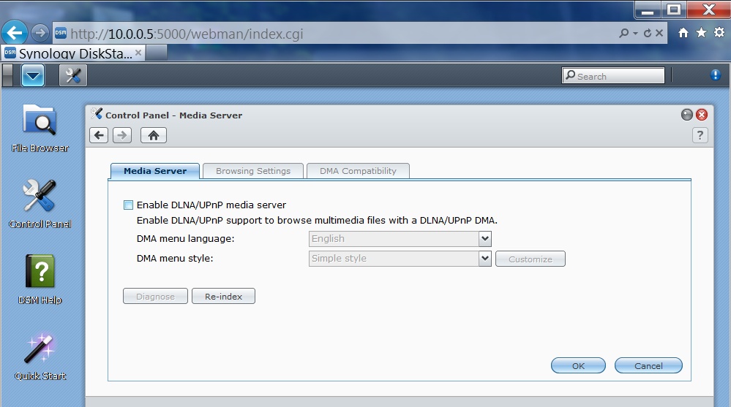Screen dimensions: 731x407
Task: Refresh the page in browser address bar
Action: [648, 33]
